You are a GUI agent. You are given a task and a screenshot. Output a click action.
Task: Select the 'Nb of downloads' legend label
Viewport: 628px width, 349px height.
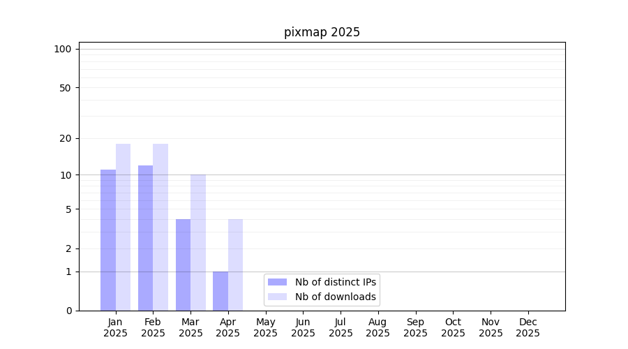(336, 297)
